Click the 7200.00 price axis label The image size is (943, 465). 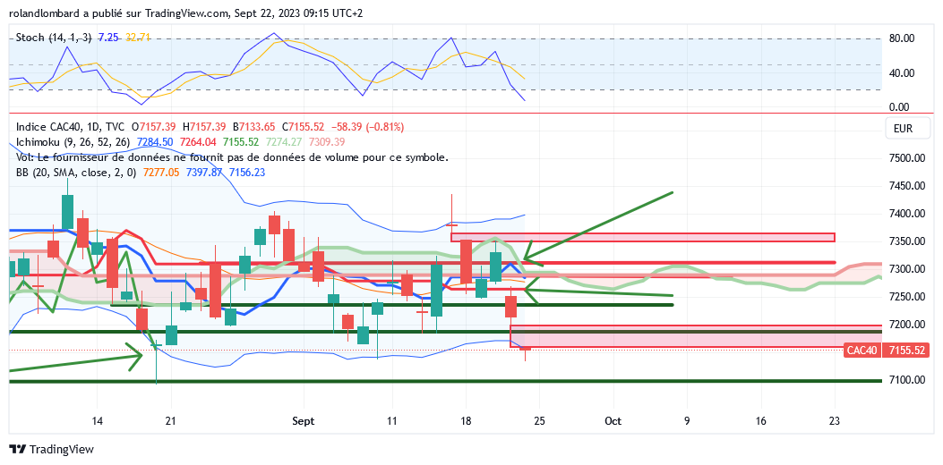pos(907,325)
